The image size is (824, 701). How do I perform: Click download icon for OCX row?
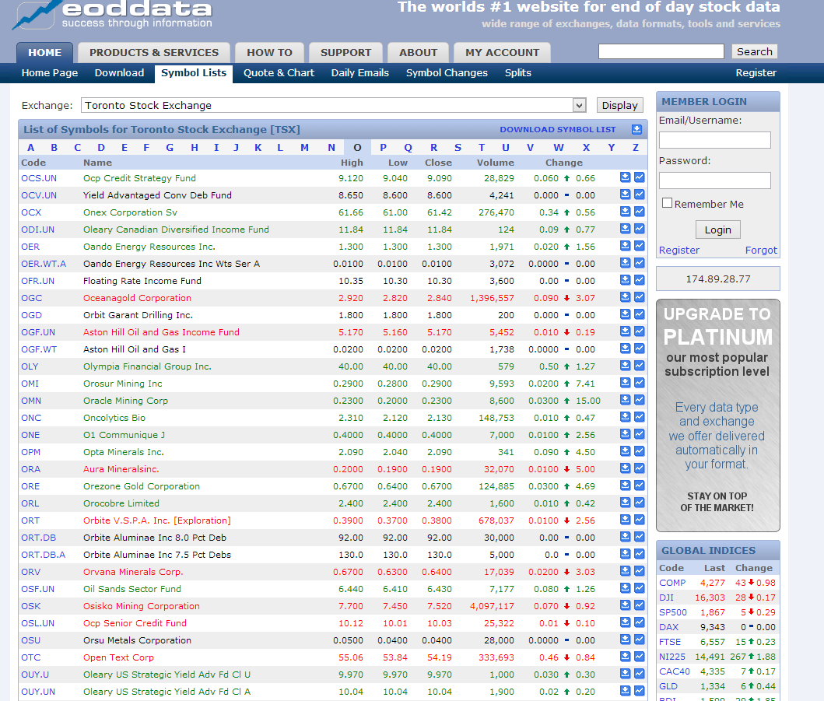click(625, 212)
